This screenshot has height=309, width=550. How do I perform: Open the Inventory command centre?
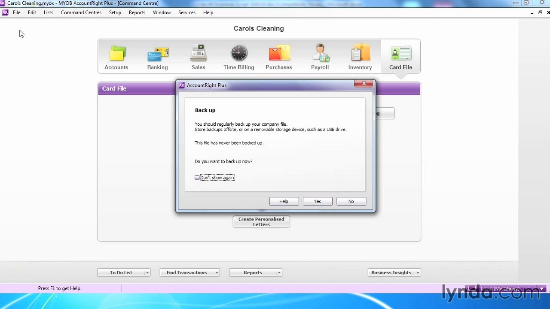[360, 57]
